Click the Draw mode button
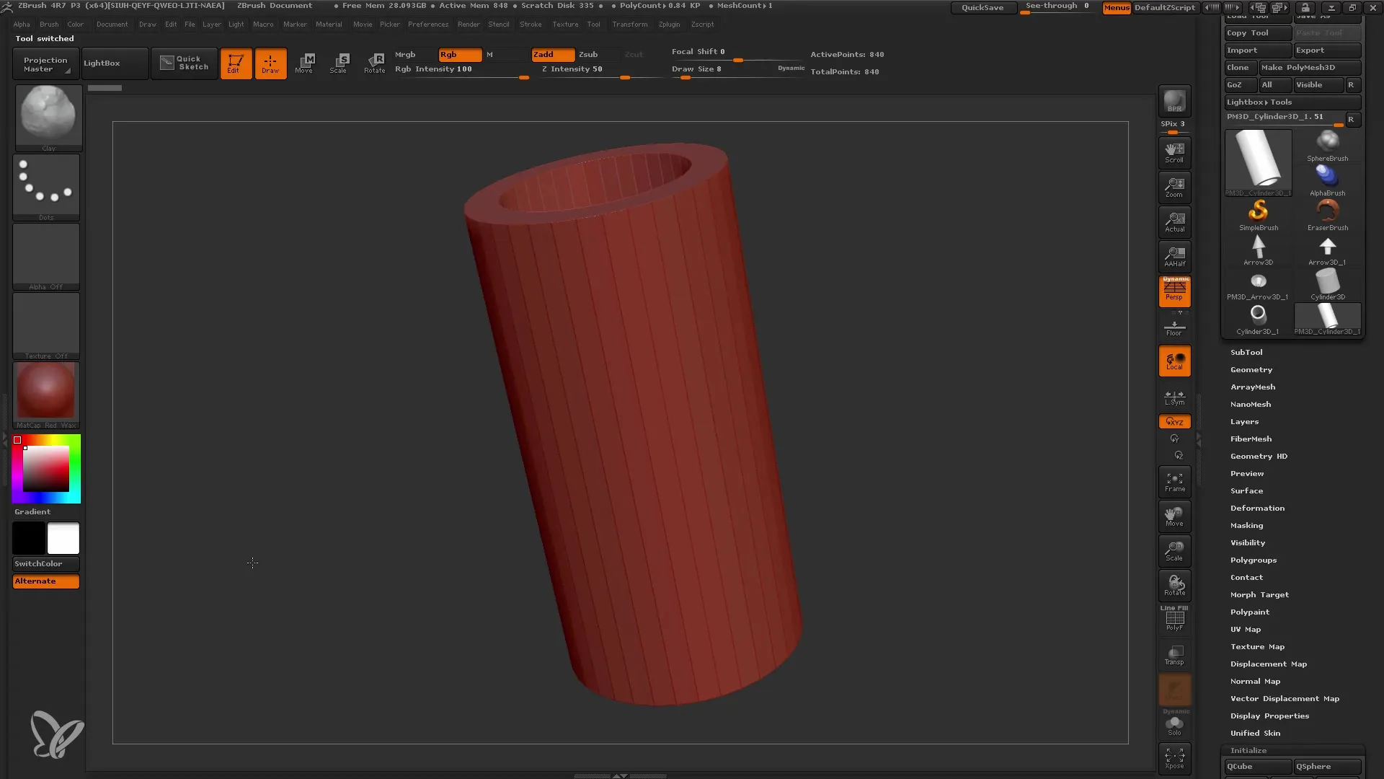Viewport: 1384px width, 779px height. click(270, 63)
